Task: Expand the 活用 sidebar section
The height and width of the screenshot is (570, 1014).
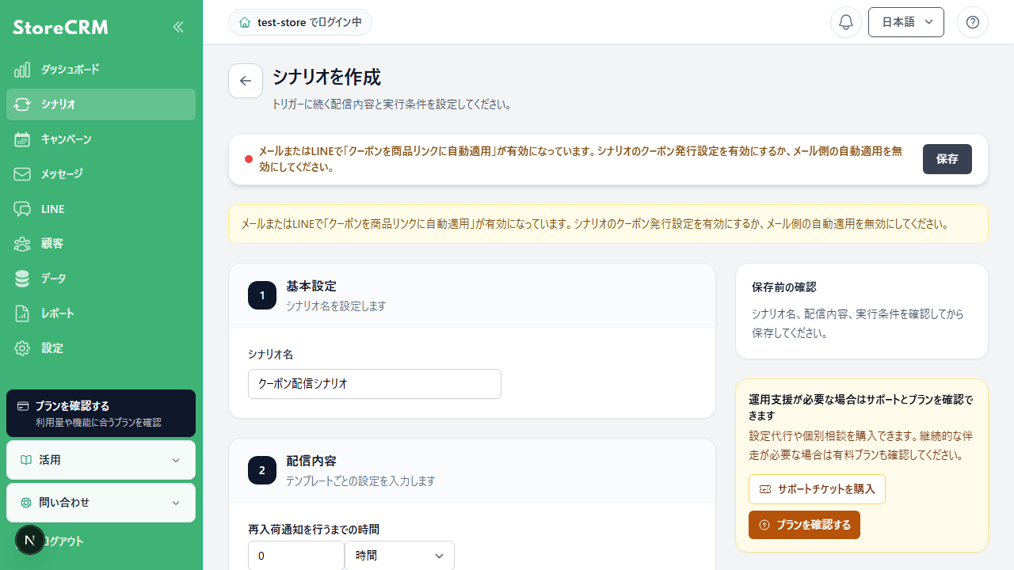Action: click(101, 460)
